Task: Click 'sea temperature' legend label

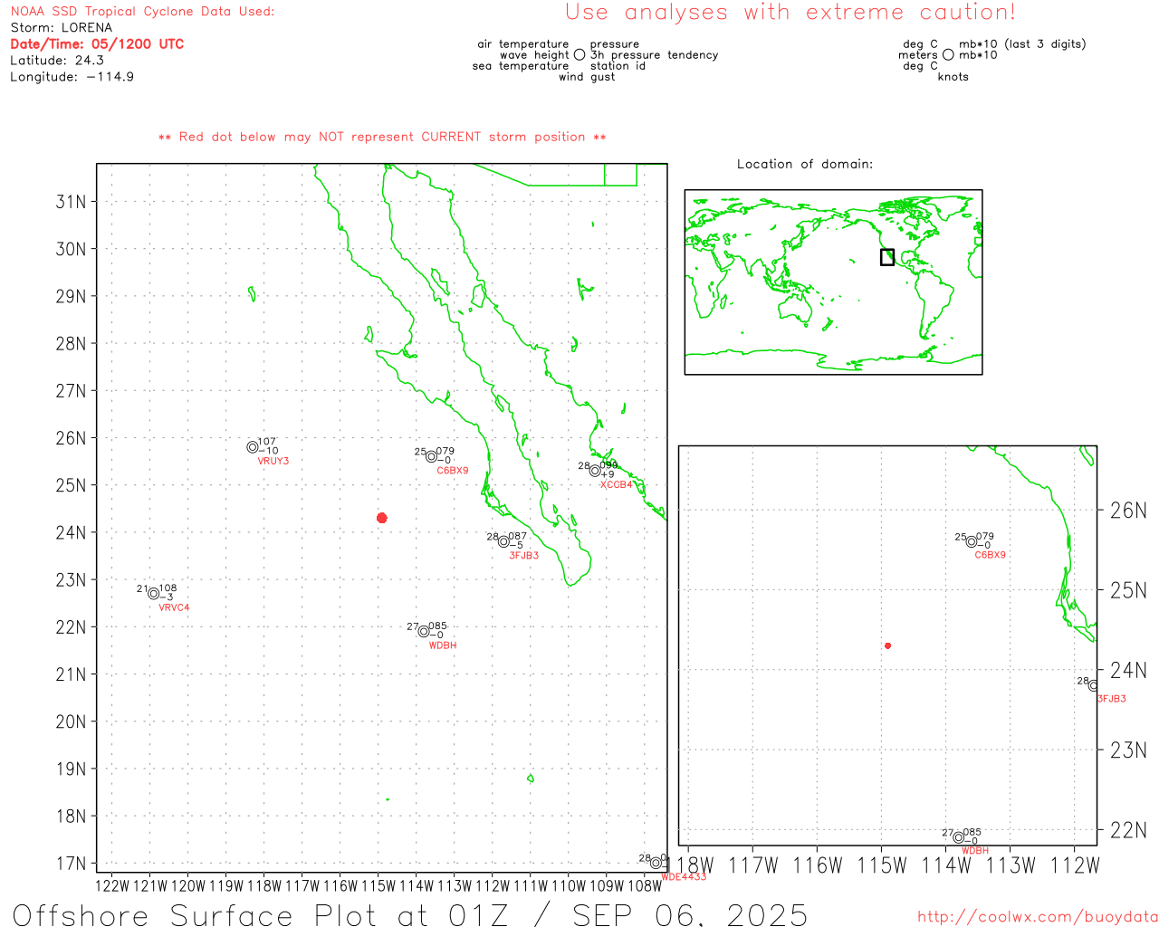Action: pyautogui.click(x=521, y=65)
